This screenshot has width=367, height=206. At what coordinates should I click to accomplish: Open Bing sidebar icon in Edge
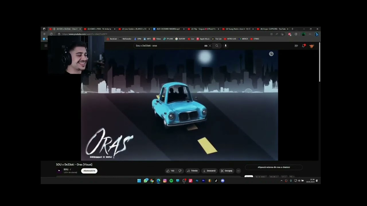[317, 34]
